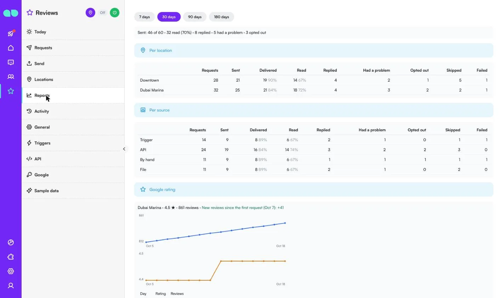Open the settings gear icon in the rail
Screen dimensions: 503x298
[11, 271]
